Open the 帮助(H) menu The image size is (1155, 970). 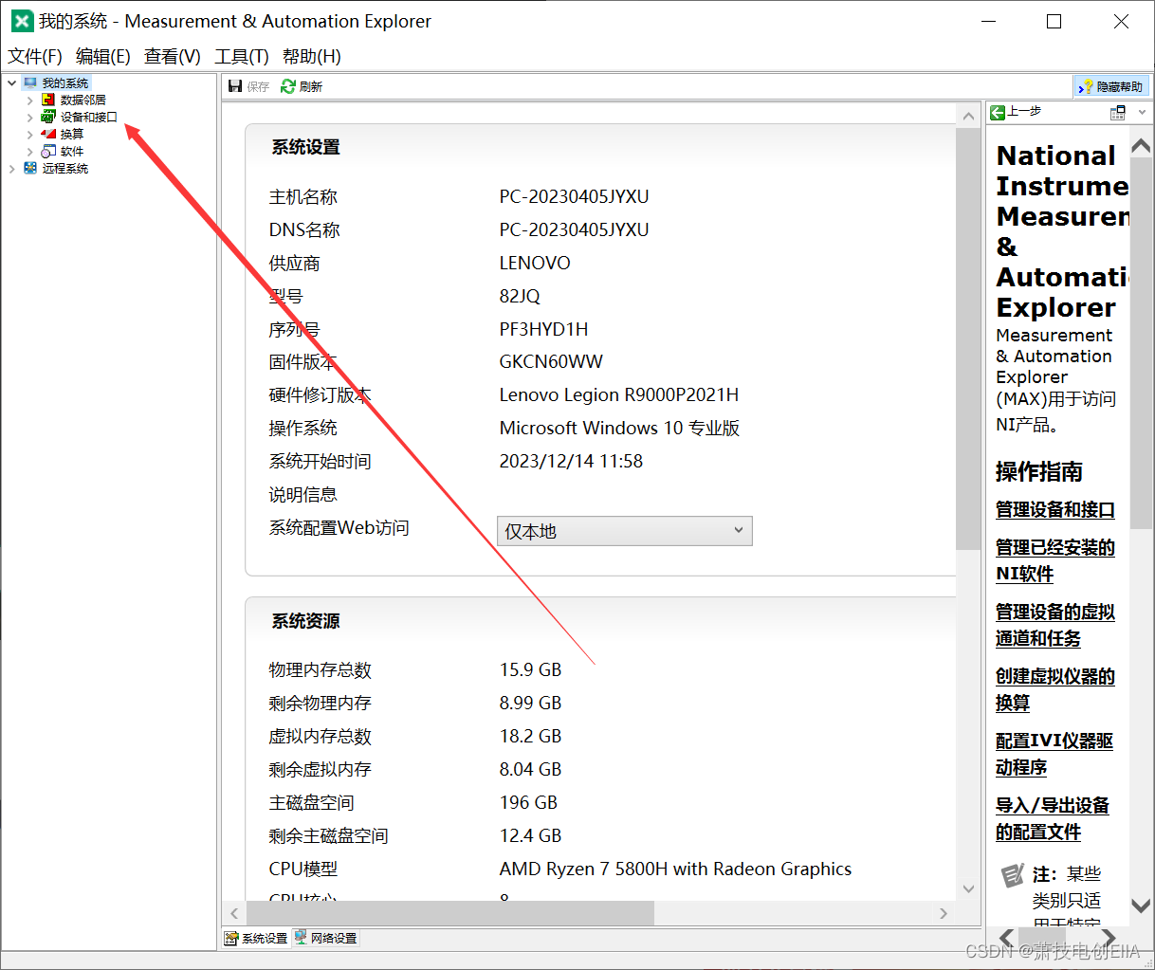(x=312, y=57)
